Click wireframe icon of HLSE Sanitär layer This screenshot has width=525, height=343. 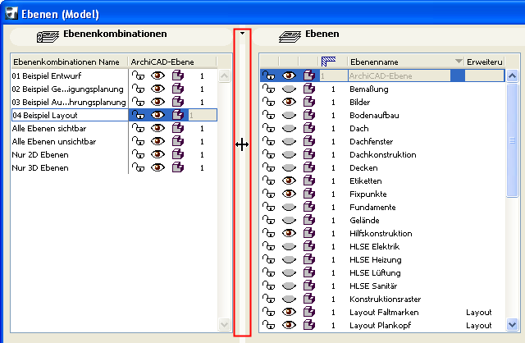[x=309, y=286]
